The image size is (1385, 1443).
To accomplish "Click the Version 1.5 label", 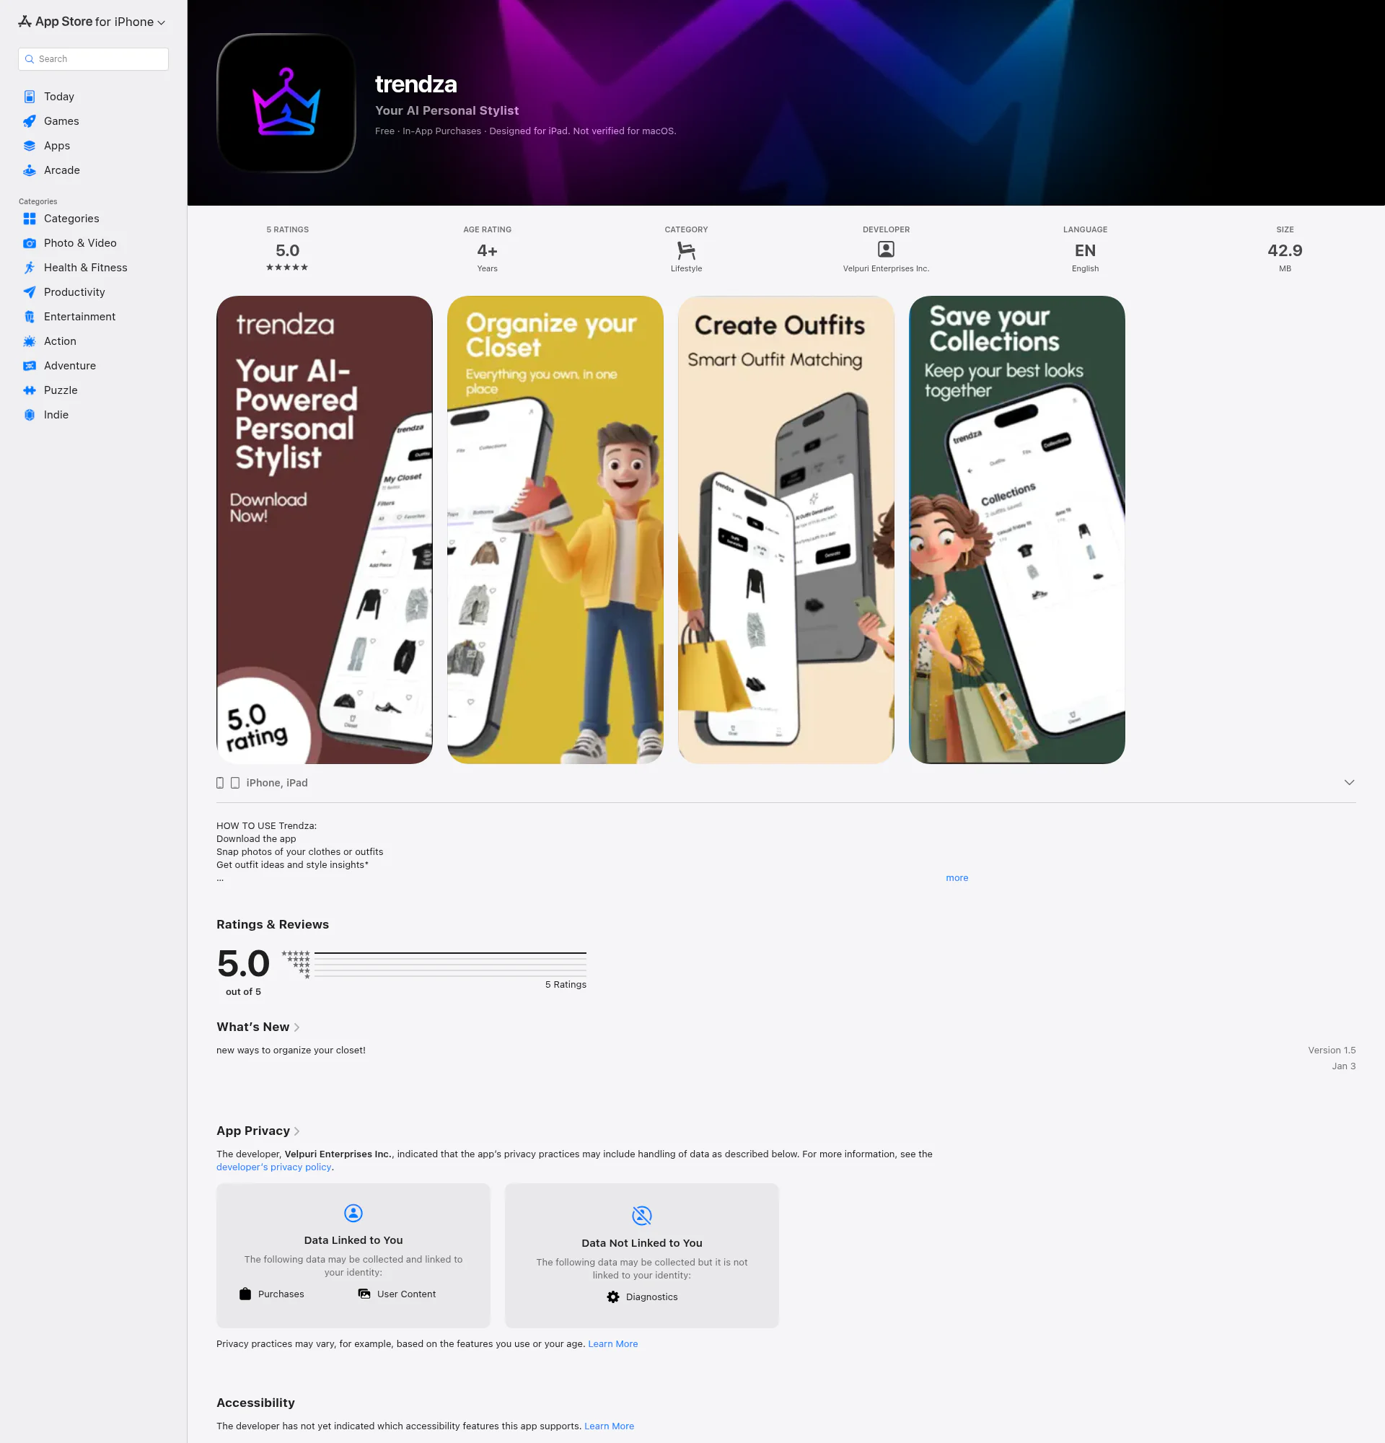I will pos(1332,1051).
